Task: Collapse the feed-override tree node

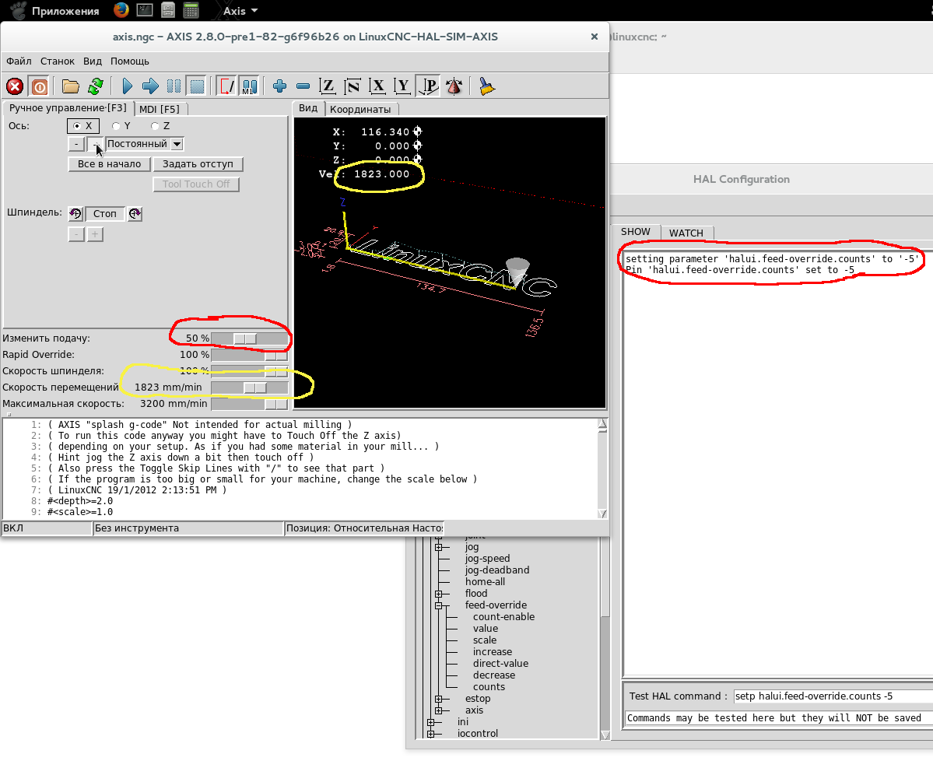Action: click(439, 605)
